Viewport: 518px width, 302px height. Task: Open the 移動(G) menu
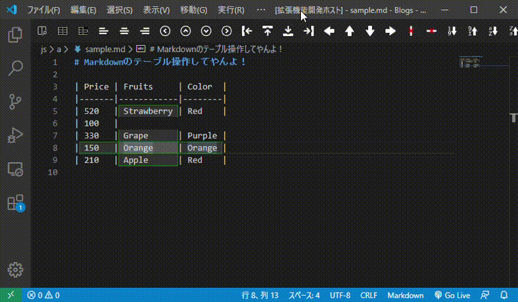[194, 10]
